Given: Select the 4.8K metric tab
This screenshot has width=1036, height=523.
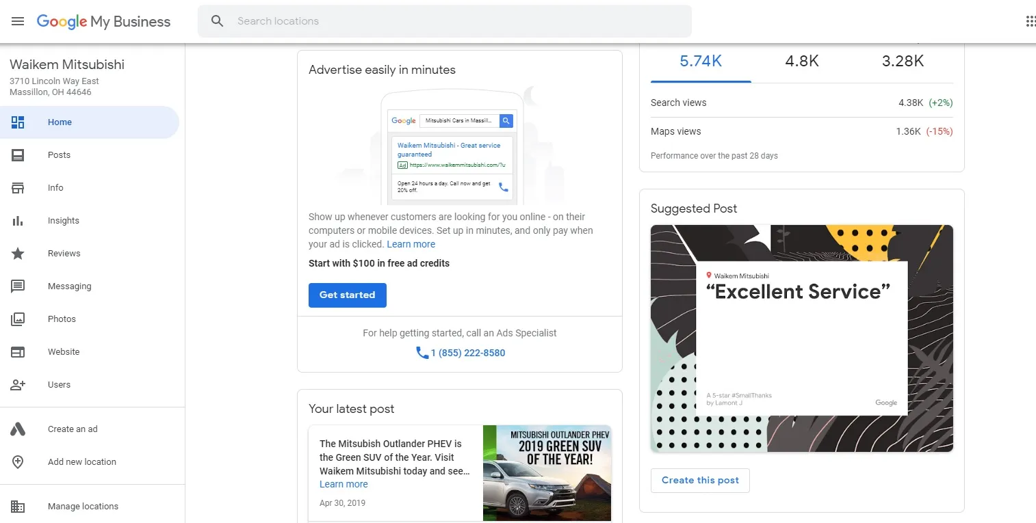Looking at the screenshot, I should (x=801, y=61).
